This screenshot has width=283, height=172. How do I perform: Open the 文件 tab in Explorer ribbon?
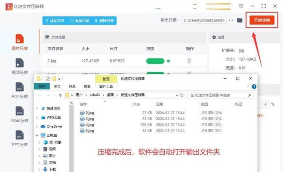pyautogui.click(x=42, y=86)
